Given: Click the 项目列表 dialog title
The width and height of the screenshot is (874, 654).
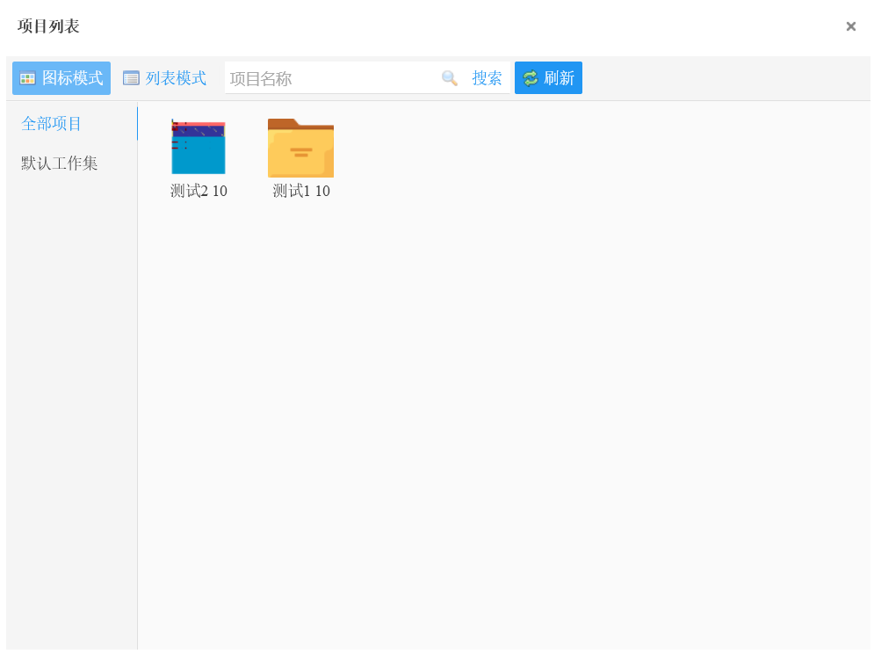Looking at the screenshot, I should (x=49, y=26).
